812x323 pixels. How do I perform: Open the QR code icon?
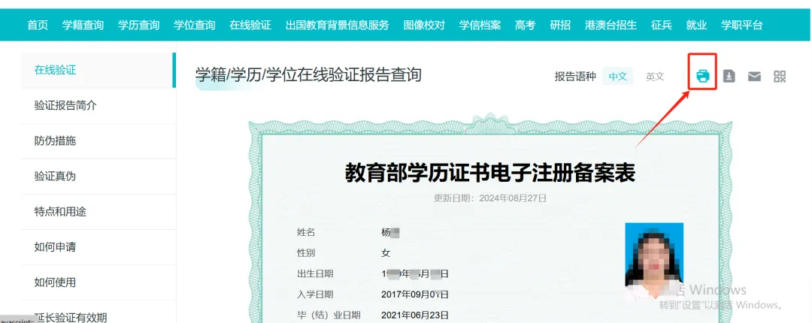(780, 77)
